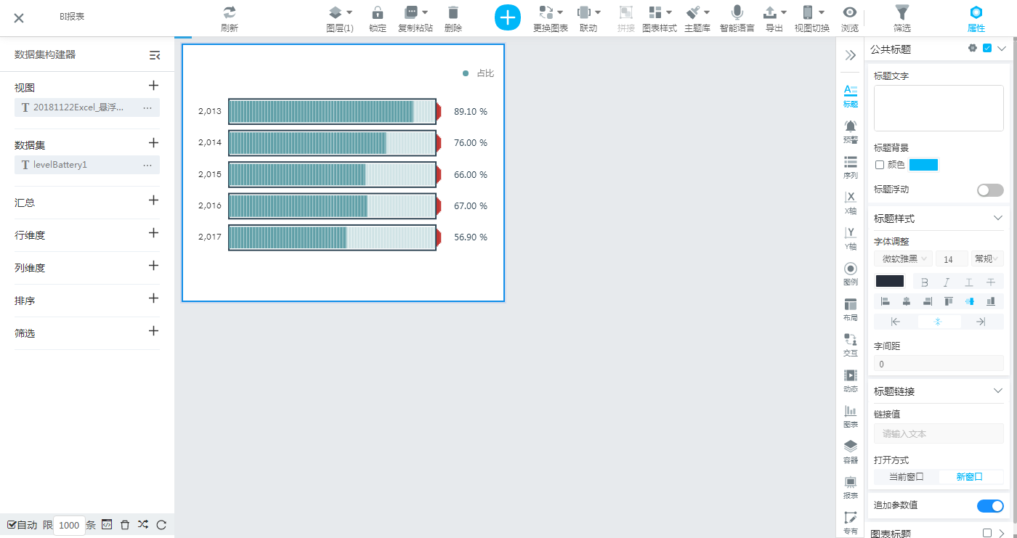Check the 标题背景 颜色 checkbox

pyautogui.click(x=880, y=166)
